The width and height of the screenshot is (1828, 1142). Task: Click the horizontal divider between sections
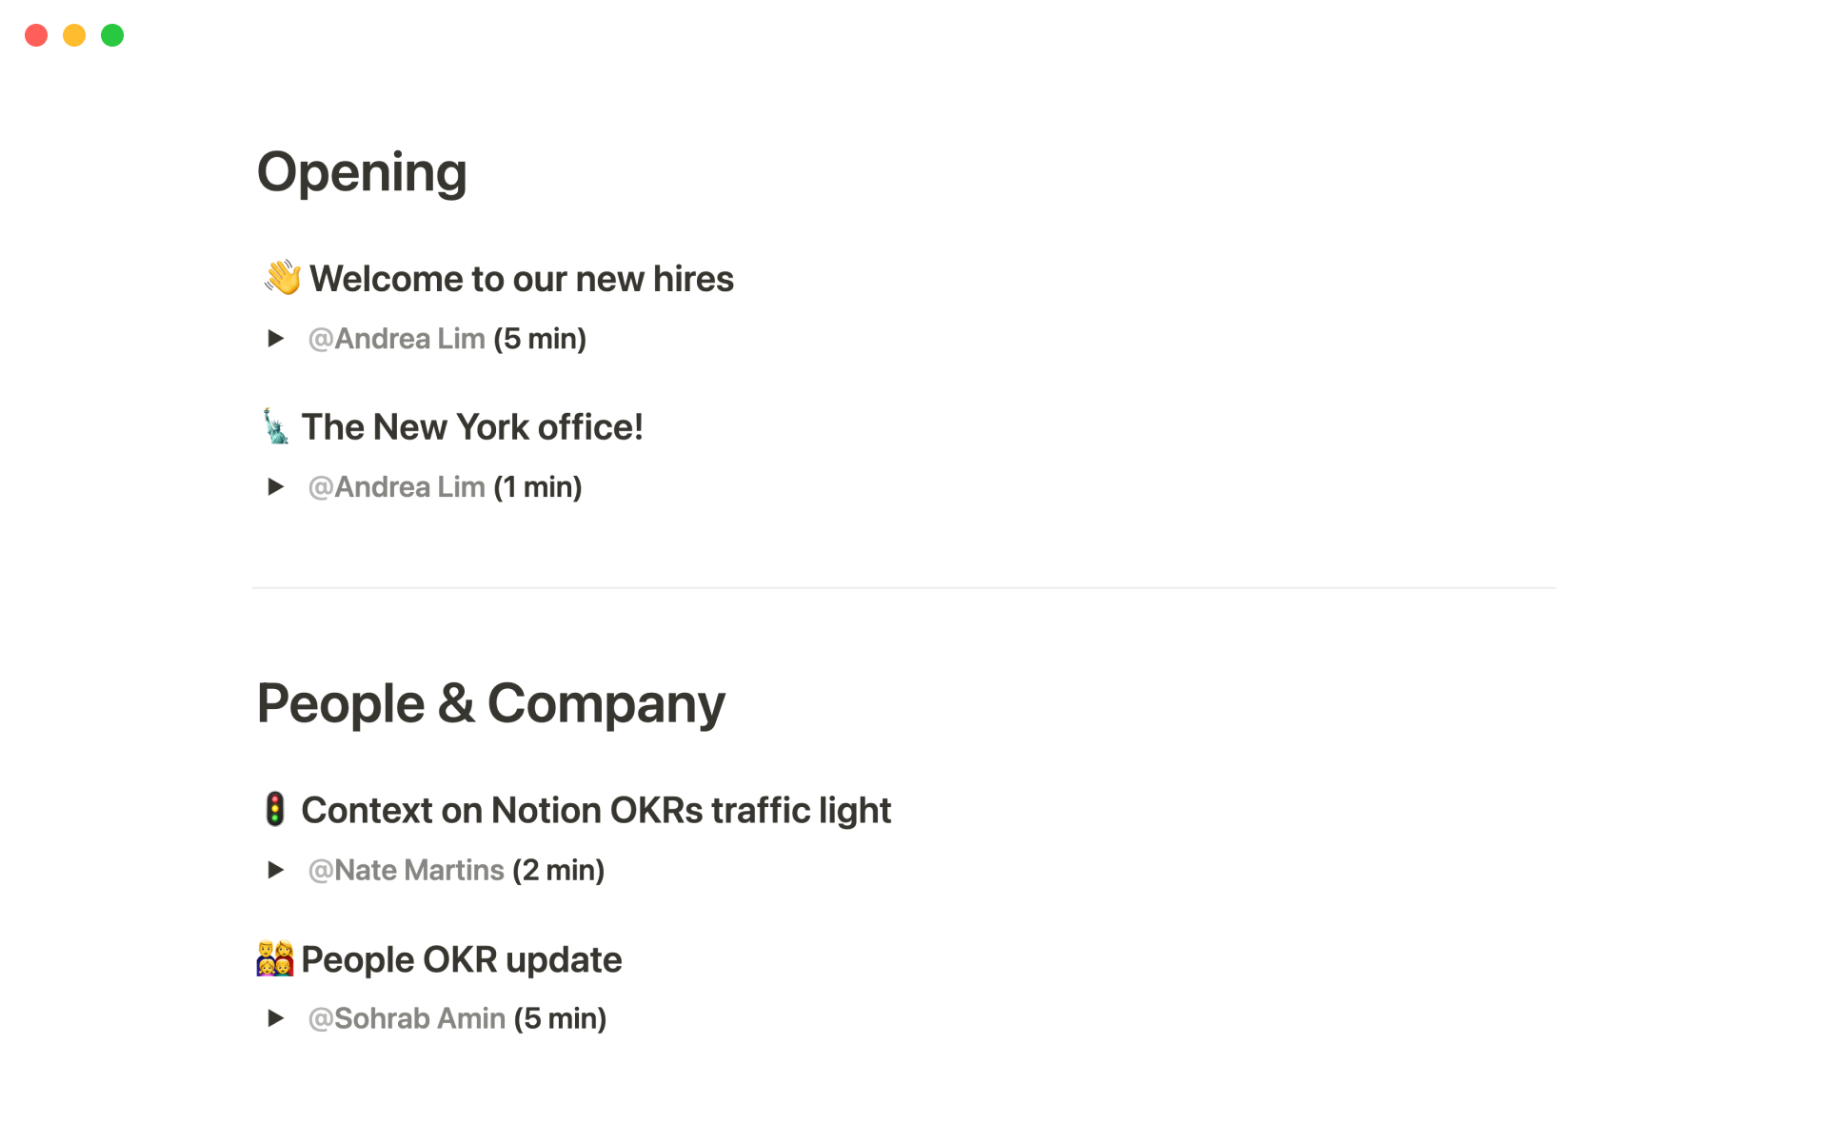coord(904,588)
